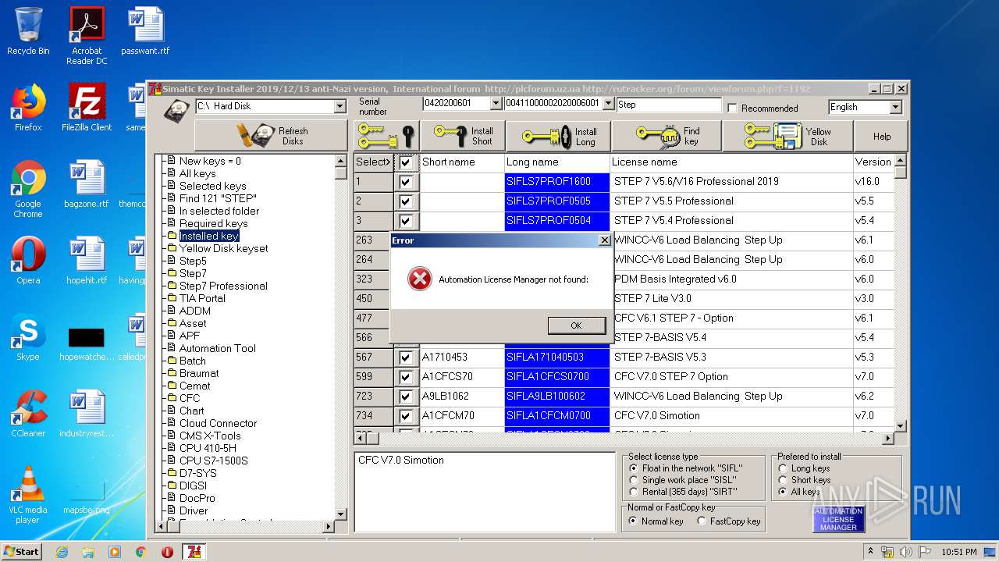The width and height of the screenshot is (999, 562).
Task: Open Recycle Bin on the desktop
Action: (x=28, y=31)
